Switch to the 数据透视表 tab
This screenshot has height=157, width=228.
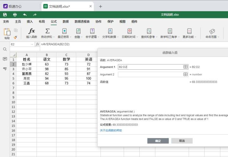click(x=82, y=22)
